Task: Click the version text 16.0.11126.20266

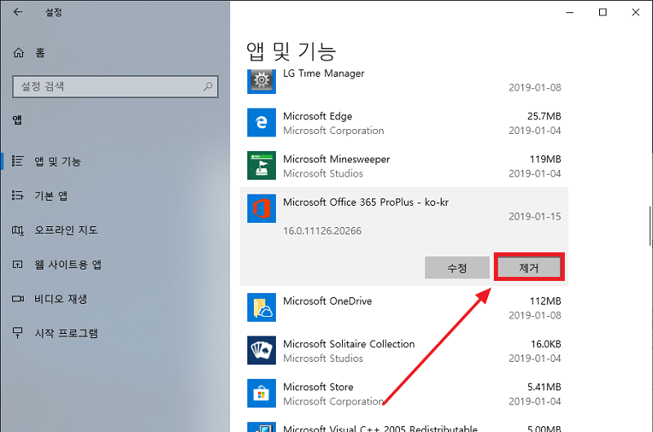Action: point(322,231)
